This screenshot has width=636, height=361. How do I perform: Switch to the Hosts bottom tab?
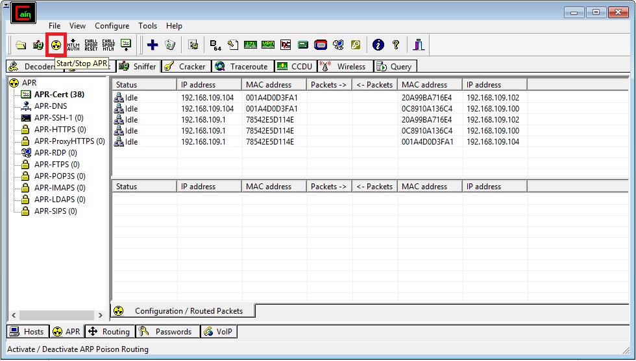pos(27,331)
